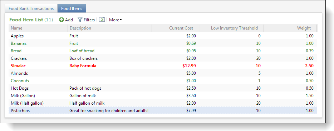
Task: Click the Pistachios item name
Action: [20, 111]
